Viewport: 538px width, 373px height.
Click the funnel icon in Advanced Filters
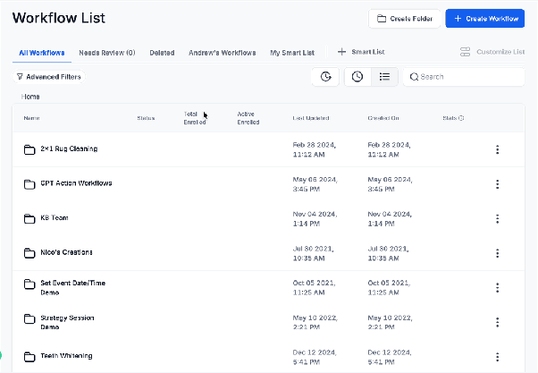(20, 77)
